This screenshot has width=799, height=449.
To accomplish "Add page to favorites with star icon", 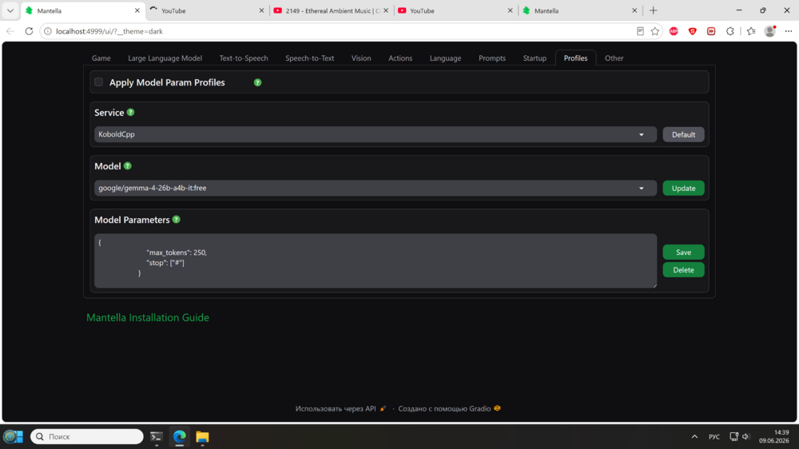I will (655, 31).
